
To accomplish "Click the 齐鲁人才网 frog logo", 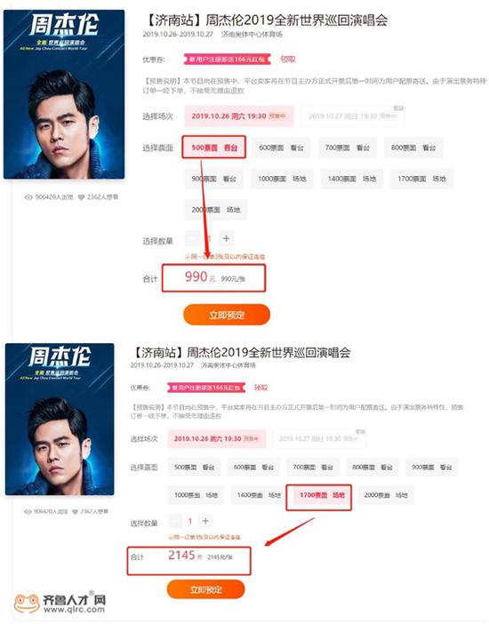I will tap(27, 604).
